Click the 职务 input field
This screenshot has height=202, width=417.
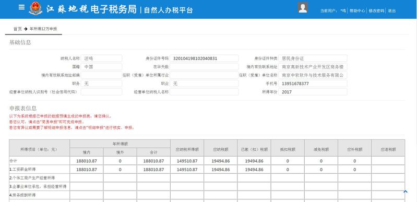point(101,84)
